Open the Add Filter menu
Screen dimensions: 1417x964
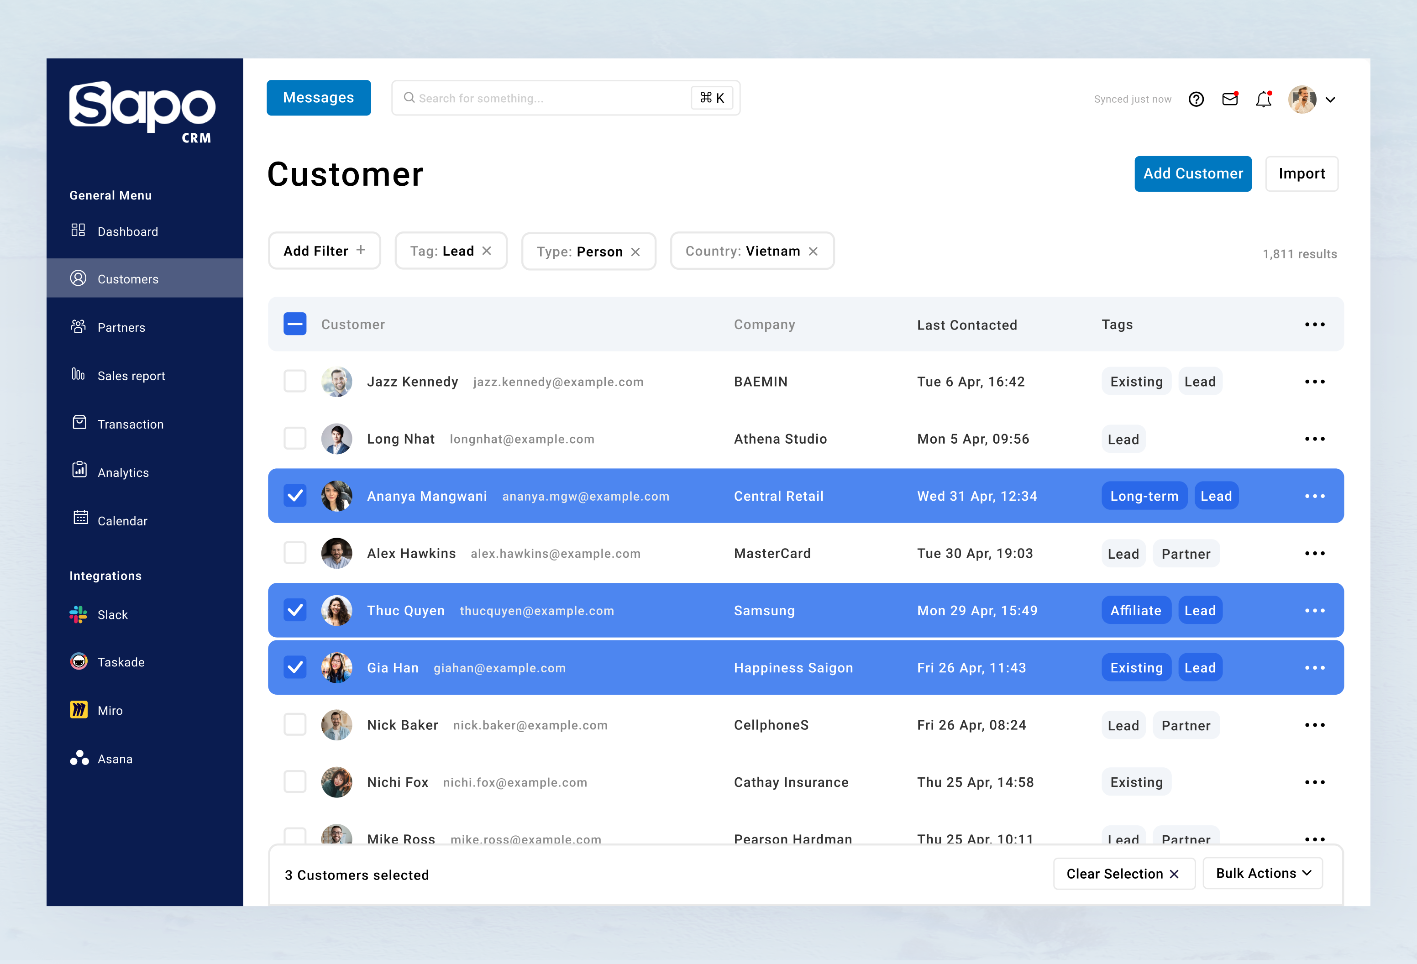coord(325,251)
